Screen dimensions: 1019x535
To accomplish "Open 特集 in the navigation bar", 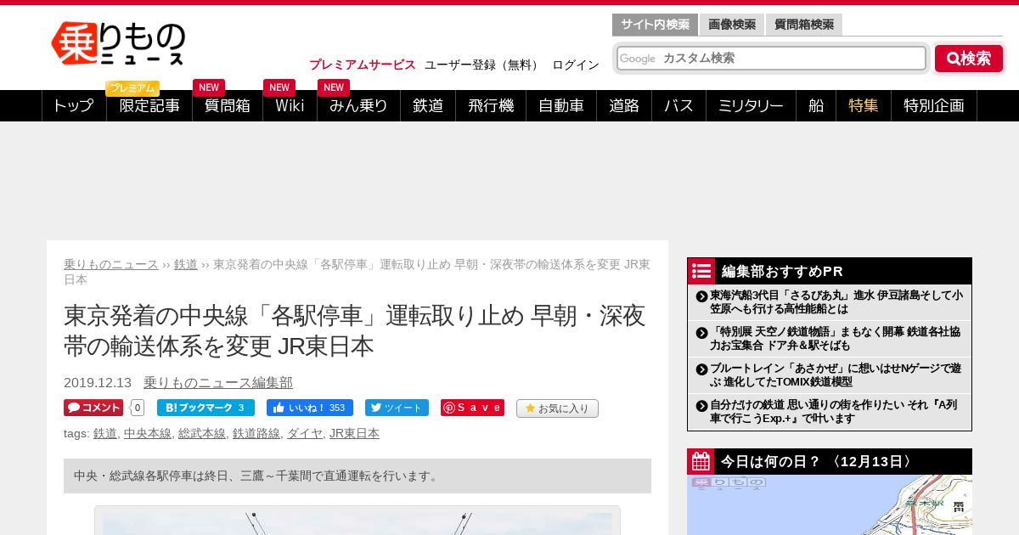I will [x=864, y=105].
